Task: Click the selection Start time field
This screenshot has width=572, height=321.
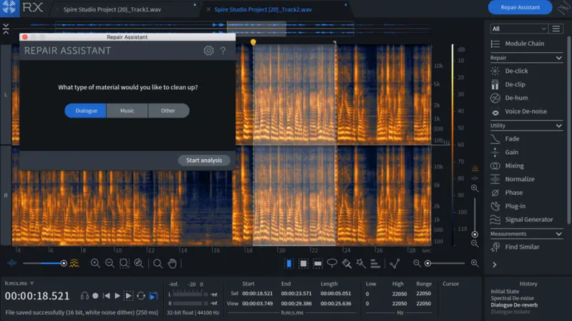Action: coord(257,293)
